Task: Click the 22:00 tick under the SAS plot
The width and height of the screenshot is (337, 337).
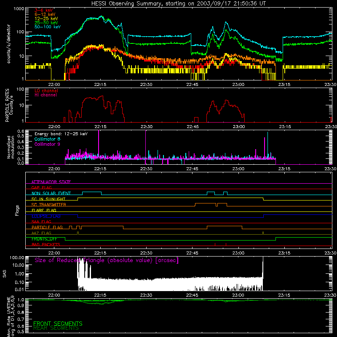Action: 54,295
